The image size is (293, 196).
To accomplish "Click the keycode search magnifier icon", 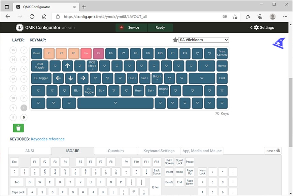I will tap(278, 151).
